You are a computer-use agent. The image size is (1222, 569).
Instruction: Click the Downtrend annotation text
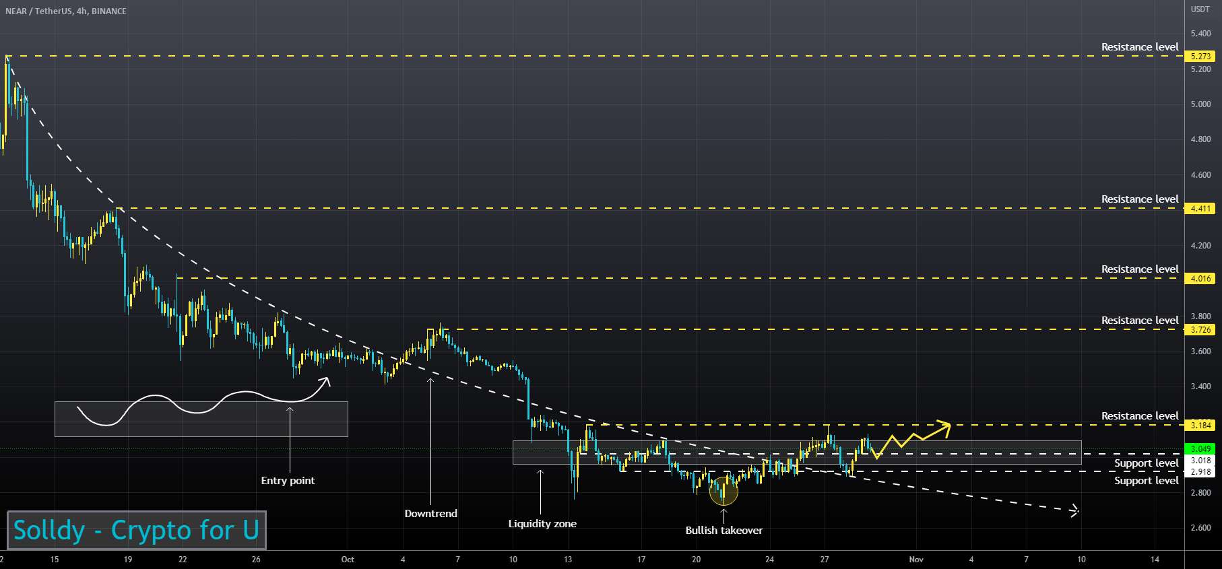(430, 514)
